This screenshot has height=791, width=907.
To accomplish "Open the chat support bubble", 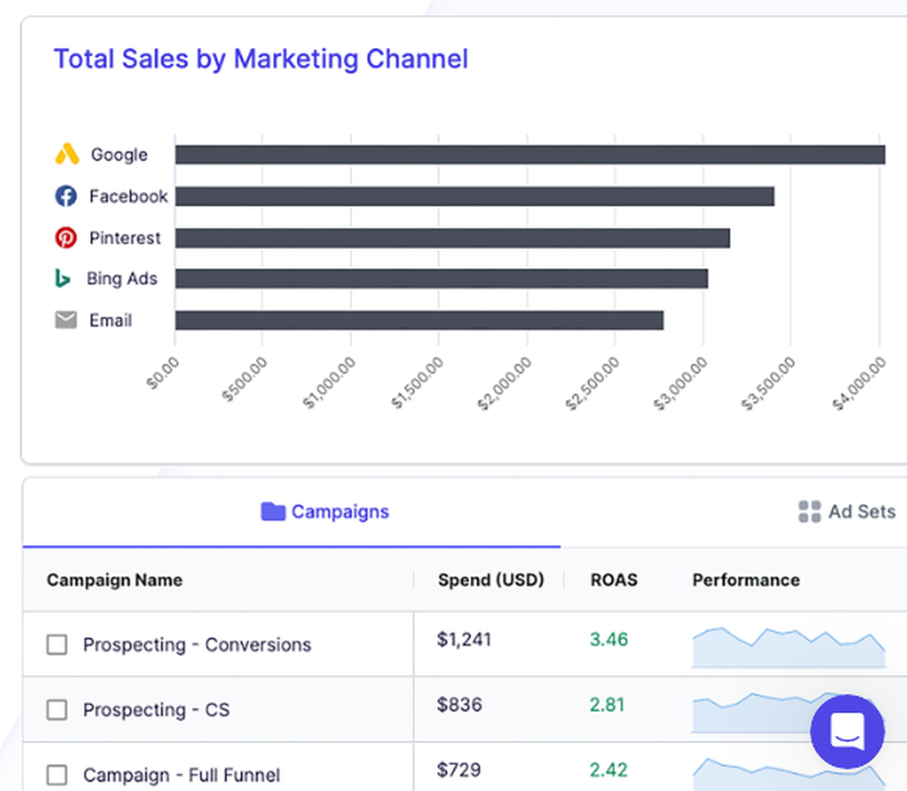I will tap(847, 731).
